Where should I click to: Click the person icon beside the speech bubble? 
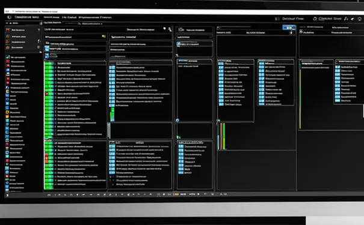pos(170,29)
